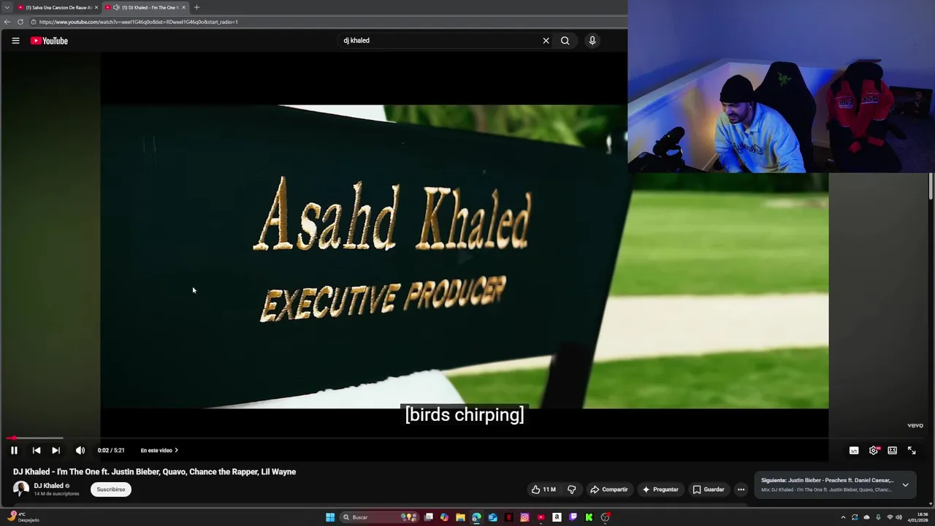Viewport: 935px width, 526px height.
Task: Start voice search with the microphone icon
Action: [x=592, y=41]
